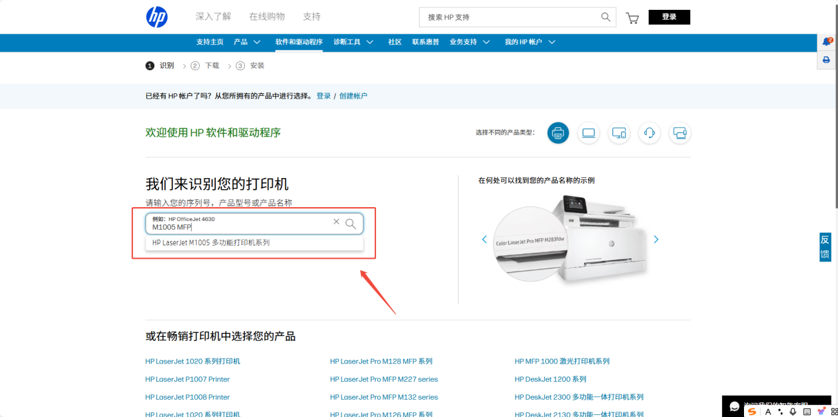Image resolution: width=838 pixels, height=417 pixels.
Task: Click the HP logo
Action: [x=157, y=17]
